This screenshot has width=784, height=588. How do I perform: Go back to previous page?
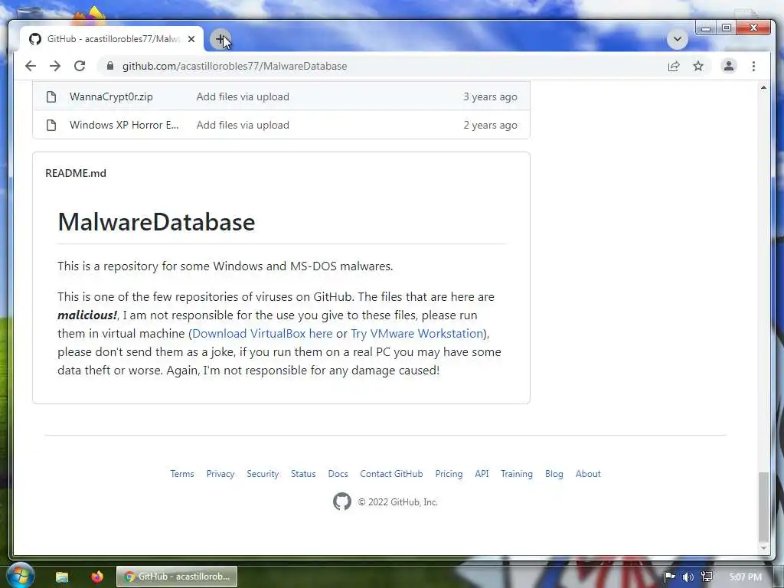point(31,66)
